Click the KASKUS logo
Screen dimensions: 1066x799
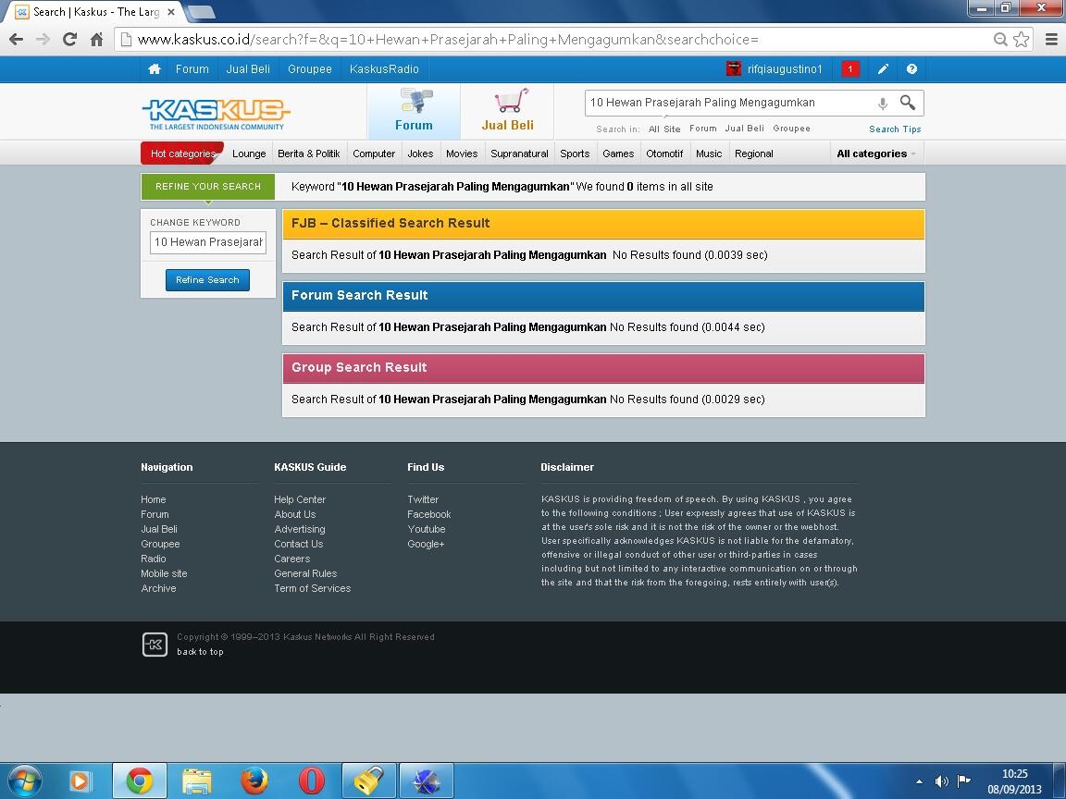217,114
